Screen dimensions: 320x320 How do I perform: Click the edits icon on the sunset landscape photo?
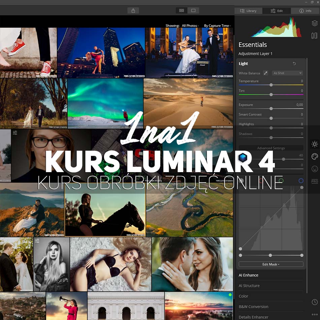click(x=168, y=295)
